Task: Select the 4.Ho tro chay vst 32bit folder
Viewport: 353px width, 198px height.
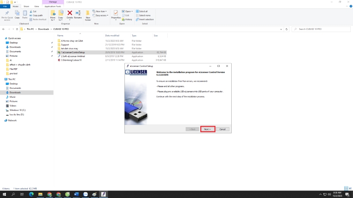Action: [x=112, y=41]
